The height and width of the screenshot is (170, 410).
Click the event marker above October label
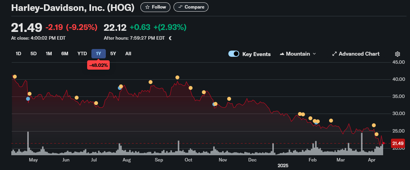[x=190, y=88]
